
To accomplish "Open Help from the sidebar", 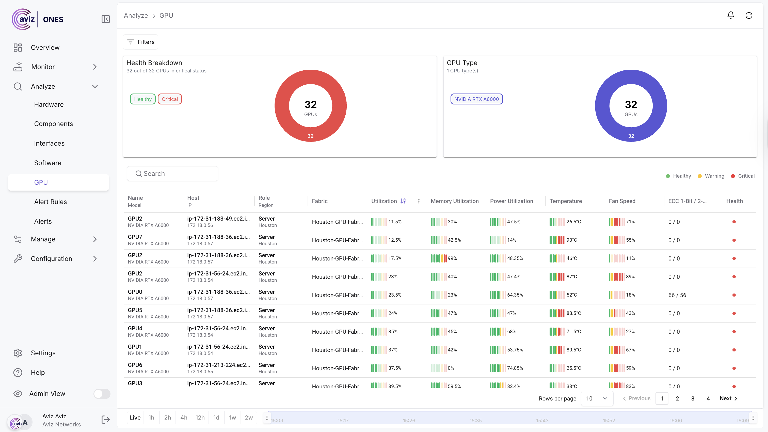I will (38, 372).
